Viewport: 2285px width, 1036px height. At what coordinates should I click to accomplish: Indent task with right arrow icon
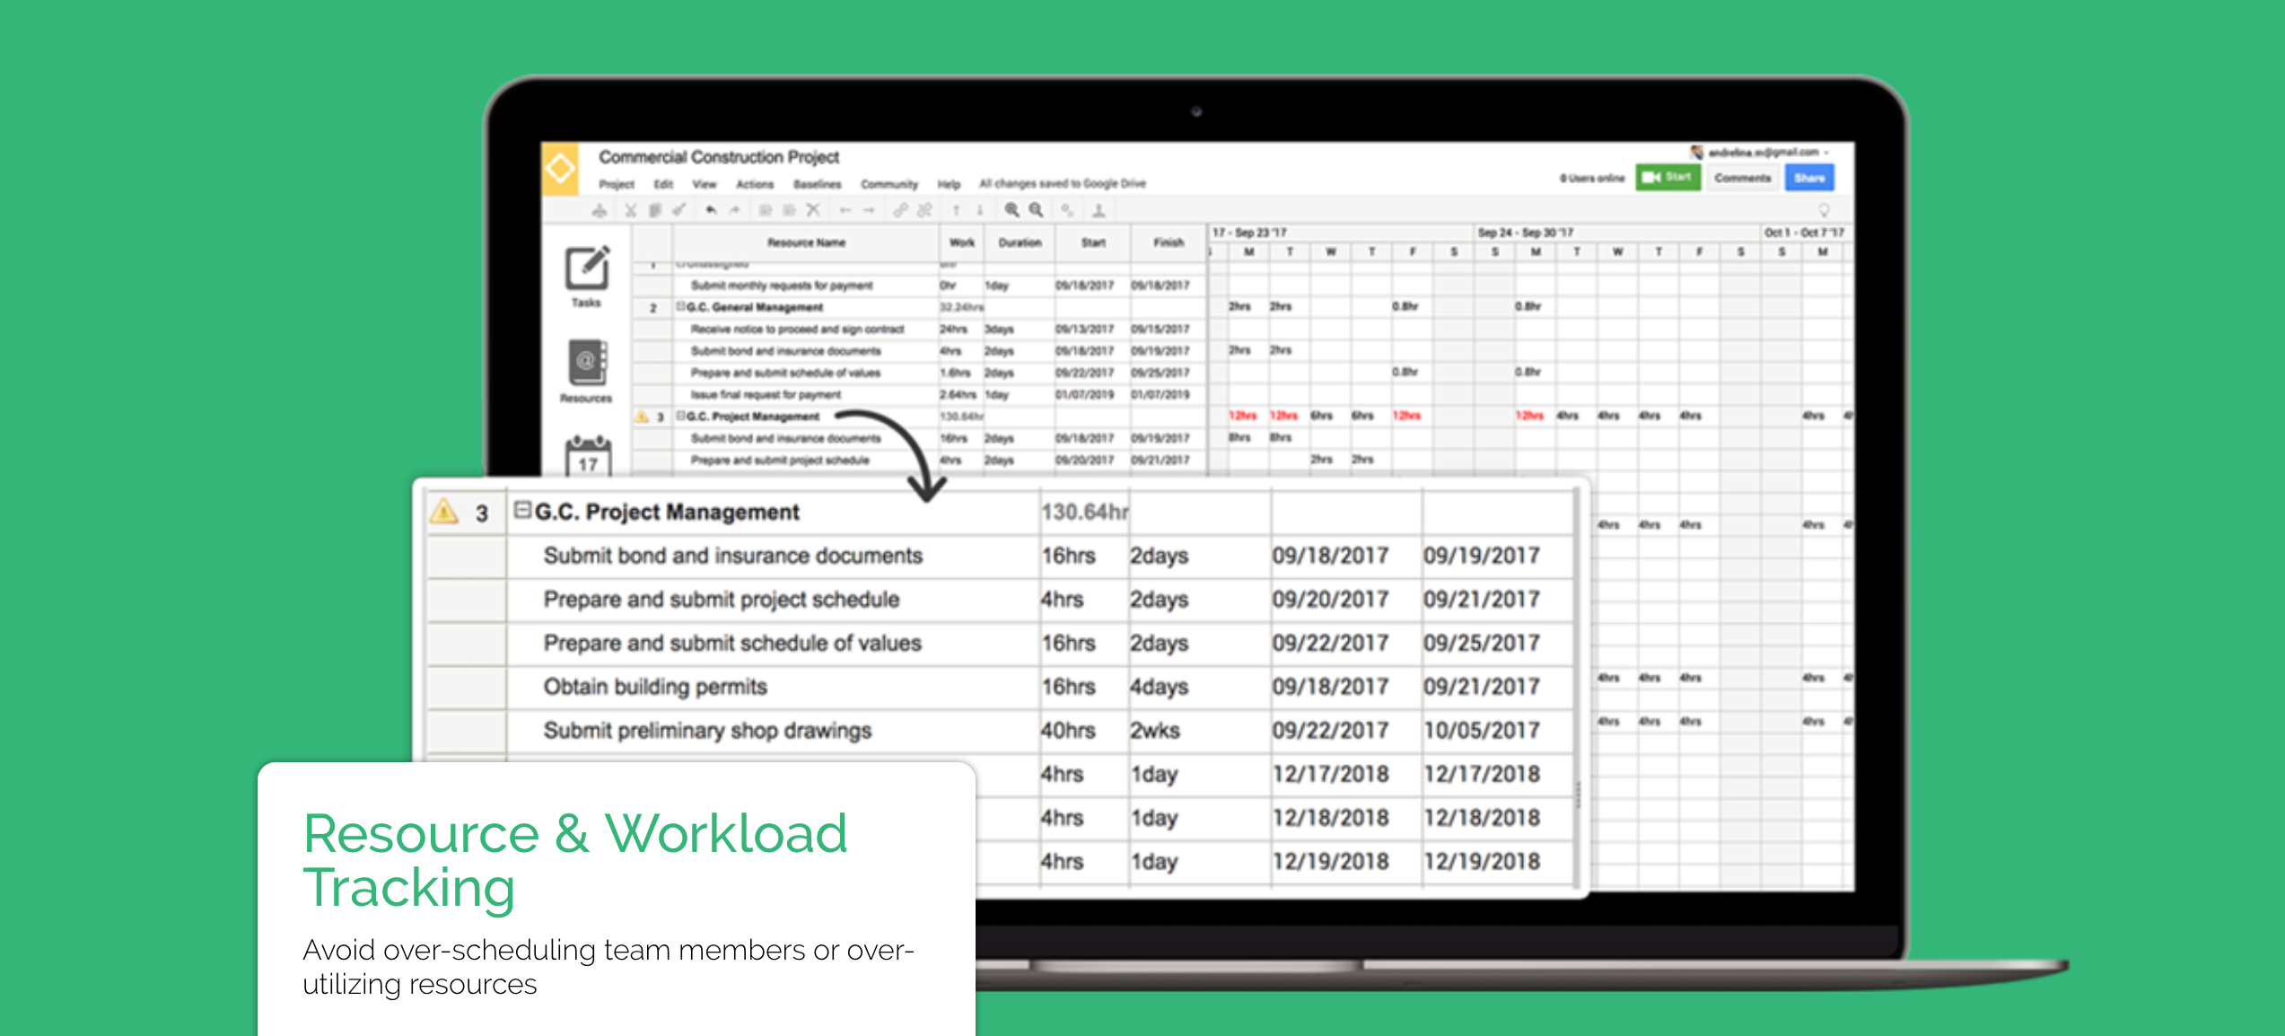(x=869, y=210)
